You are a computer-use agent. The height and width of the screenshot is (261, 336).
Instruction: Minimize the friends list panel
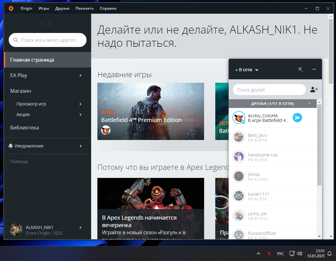[x=314, y=69]
